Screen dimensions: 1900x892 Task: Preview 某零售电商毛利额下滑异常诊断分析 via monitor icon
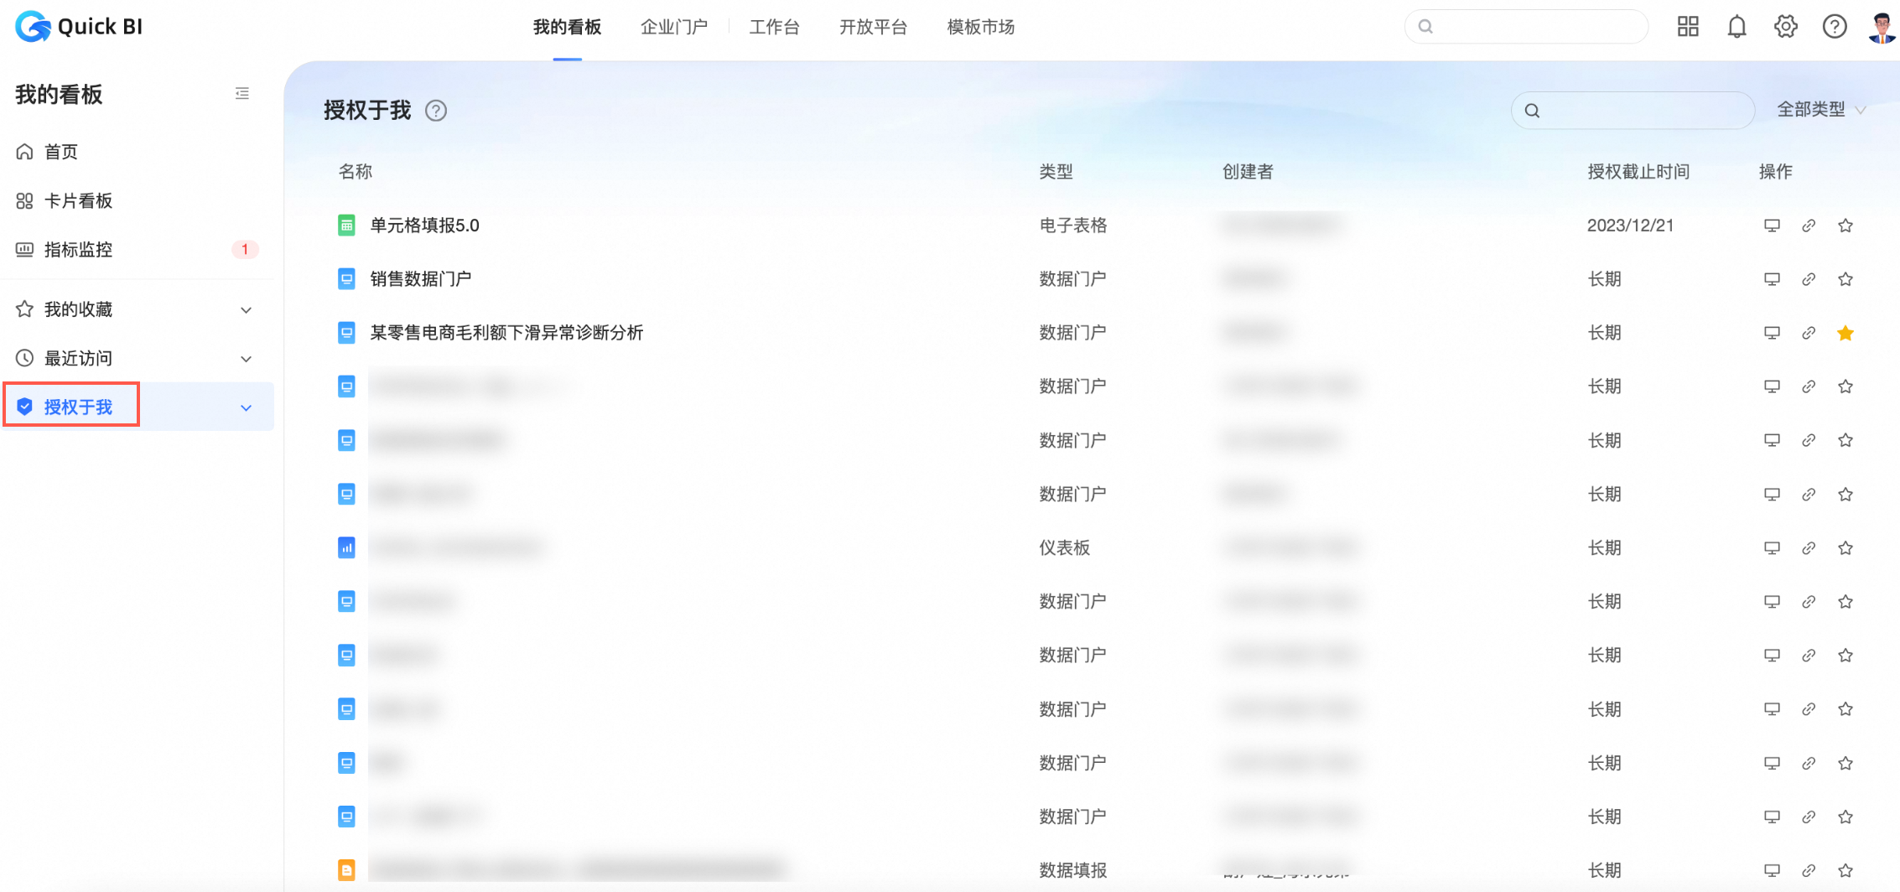click(1772, 333)
